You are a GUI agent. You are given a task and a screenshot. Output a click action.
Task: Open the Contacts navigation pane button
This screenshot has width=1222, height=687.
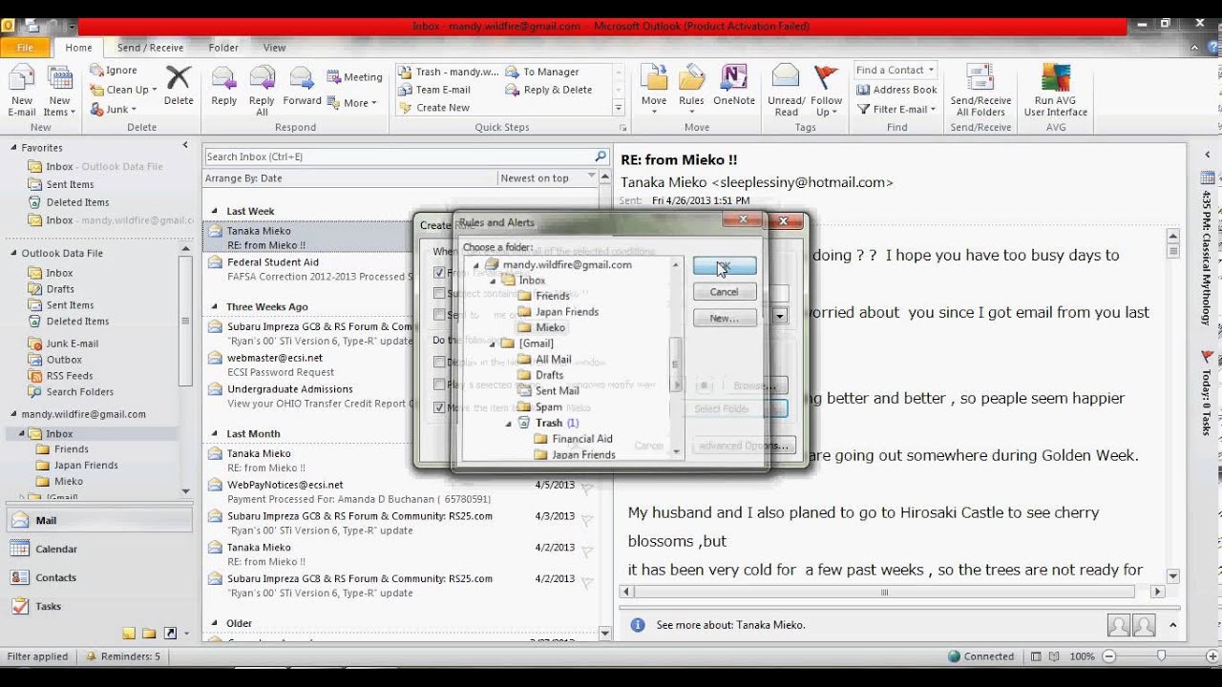(100, 577)
